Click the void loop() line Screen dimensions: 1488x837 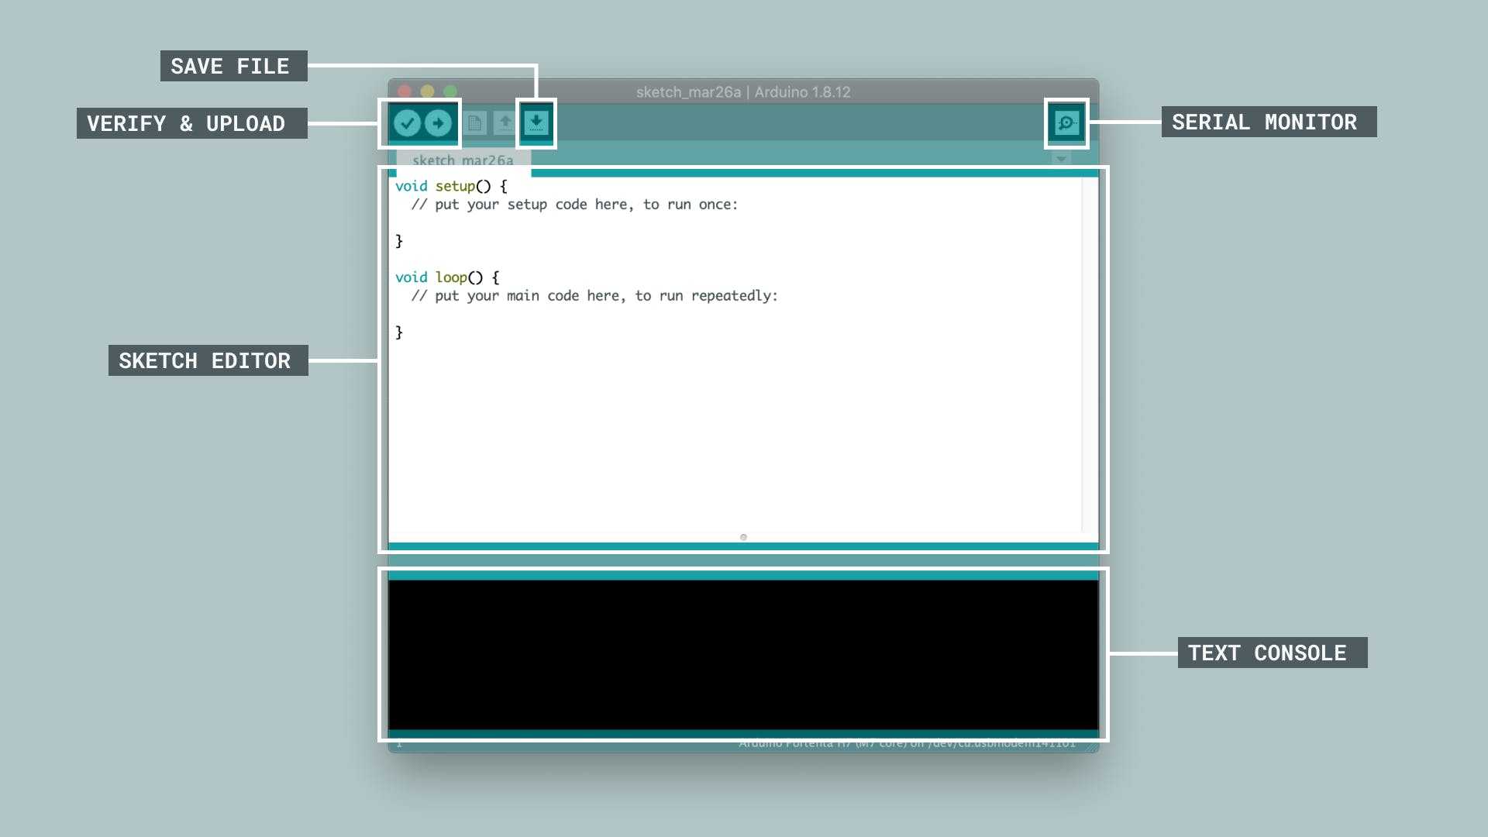click(x=447, y=277)
